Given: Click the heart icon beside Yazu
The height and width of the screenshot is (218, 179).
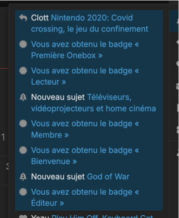Looking at the screenshot, I should [x=23, y=217].
